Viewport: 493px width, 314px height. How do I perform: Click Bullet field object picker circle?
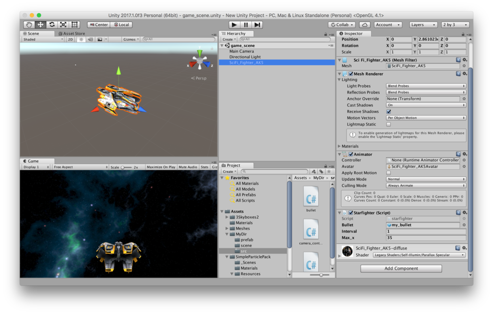(x=464, y=225)
